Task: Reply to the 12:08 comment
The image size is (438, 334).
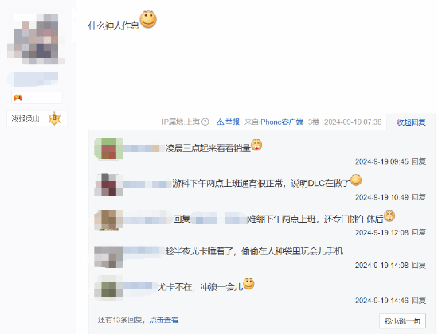Action: click(418, 232)
